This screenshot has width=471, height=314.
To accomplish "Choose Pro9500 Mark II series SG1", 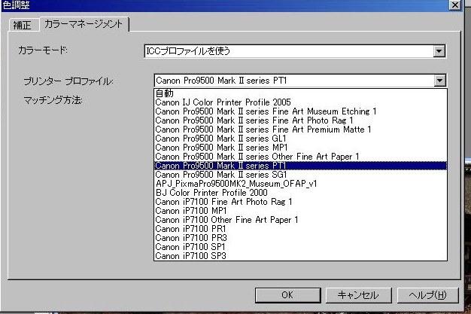I will click(x=300, y=175).
